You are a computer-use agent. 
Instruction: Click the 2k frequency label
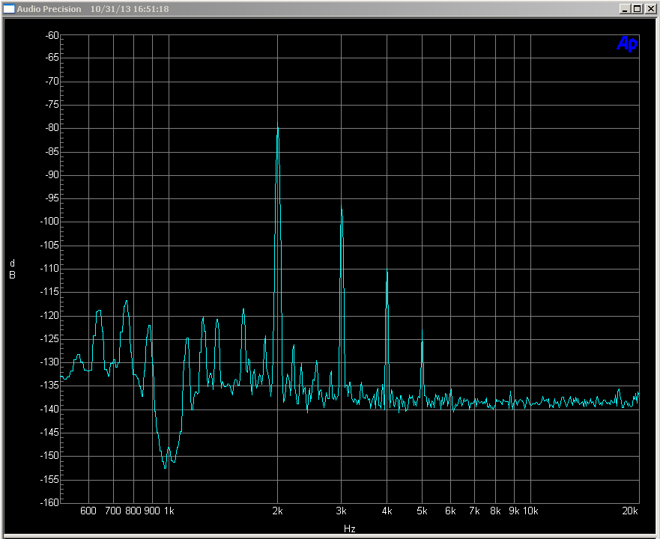pos(277,511)
